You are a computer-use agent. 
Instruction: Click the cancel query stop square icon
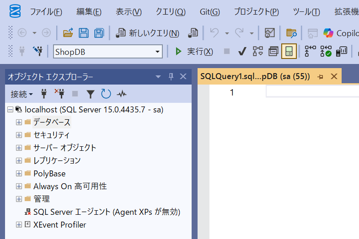227,51
